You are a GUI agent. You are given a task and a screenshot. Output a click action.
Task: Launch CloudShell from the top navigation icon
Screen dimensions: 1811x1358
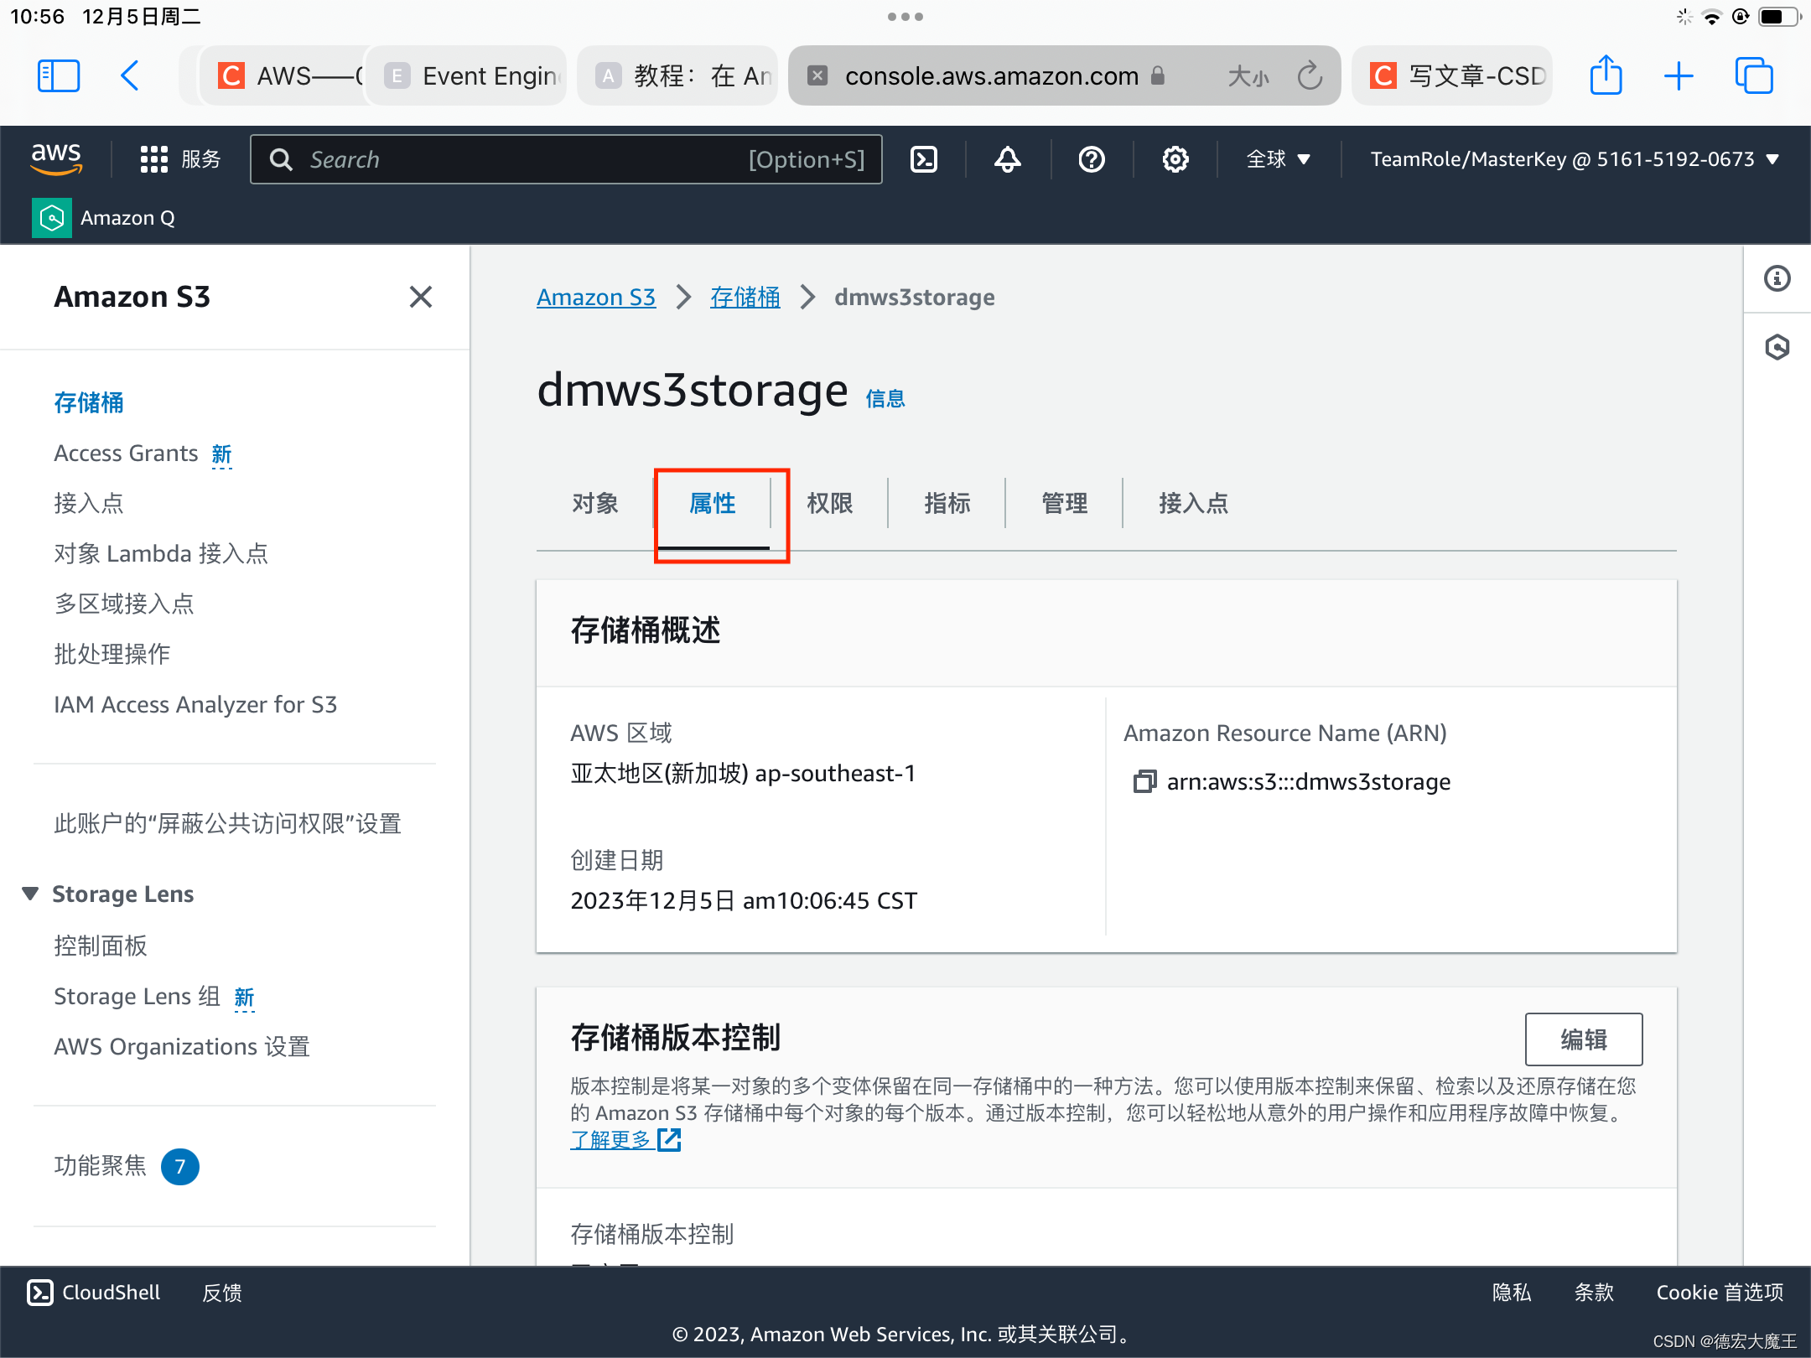tap(924, 159)
